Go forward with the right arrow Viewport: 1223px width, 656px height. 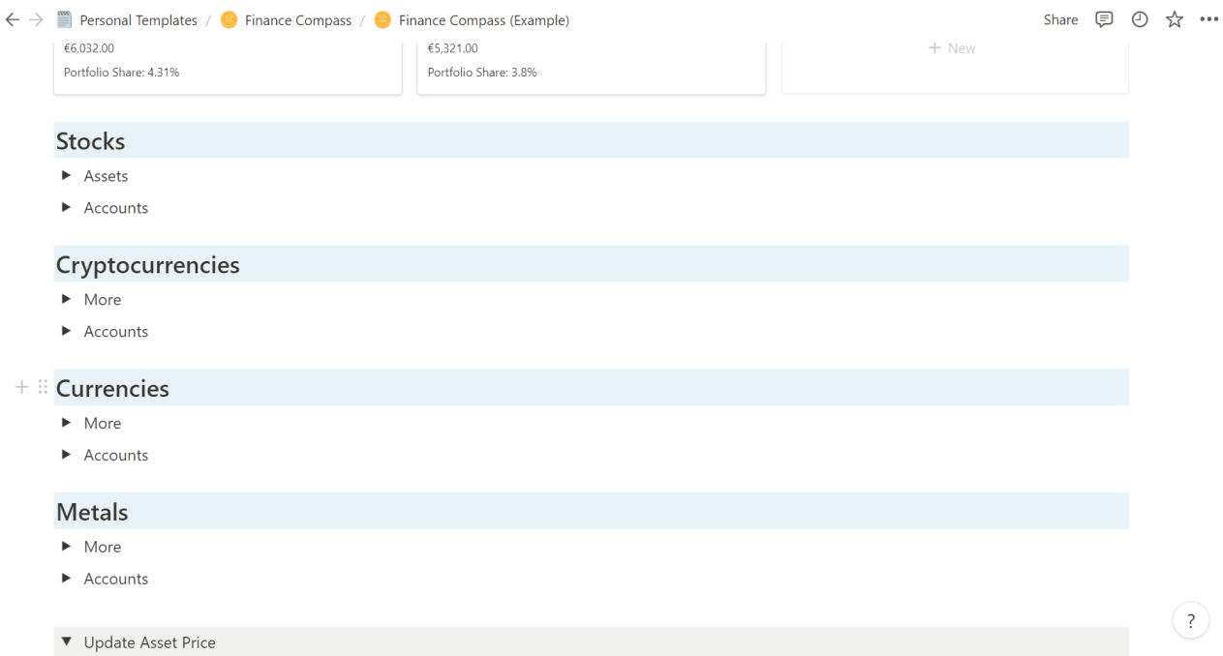point(36,20)
